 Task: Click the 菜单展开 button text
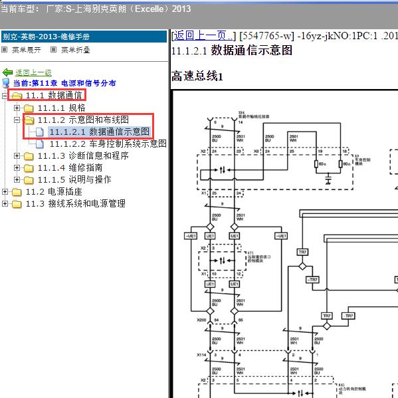[x=27, y=50]
